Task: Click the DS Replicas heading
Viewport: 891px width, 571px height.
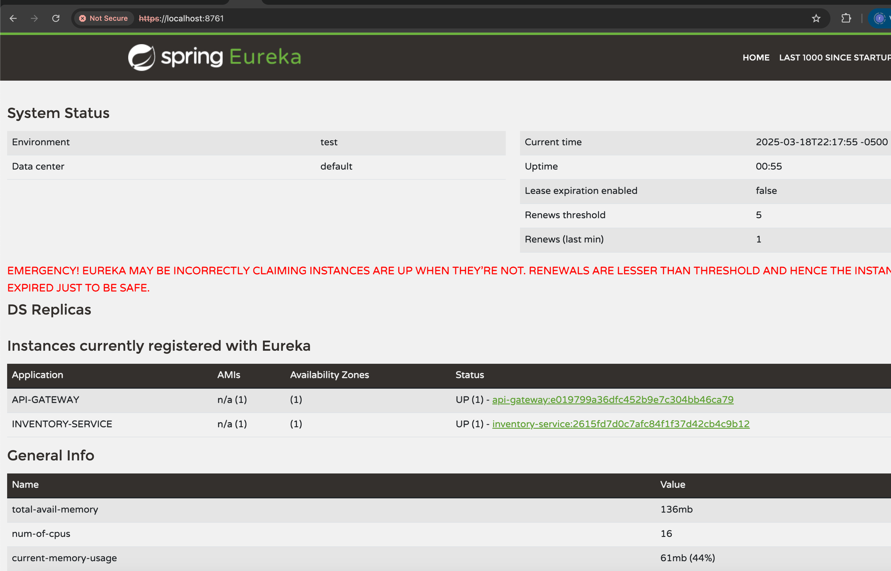Action: pyautogui.click(x=49, y=310)
